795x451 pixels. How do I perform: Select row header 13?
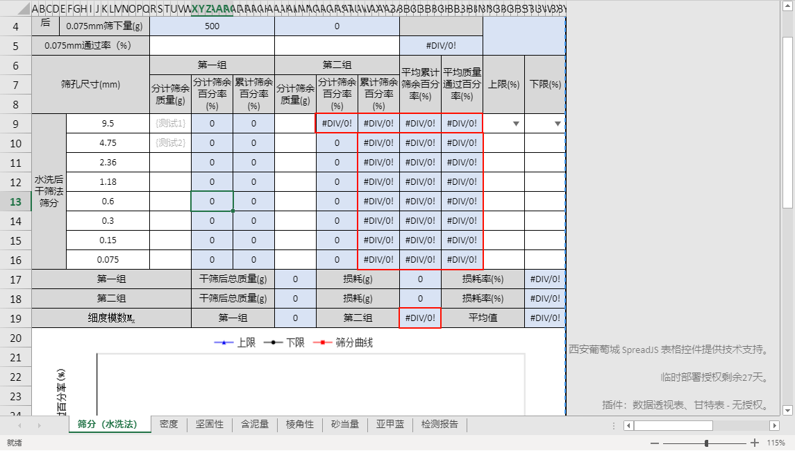15,202
